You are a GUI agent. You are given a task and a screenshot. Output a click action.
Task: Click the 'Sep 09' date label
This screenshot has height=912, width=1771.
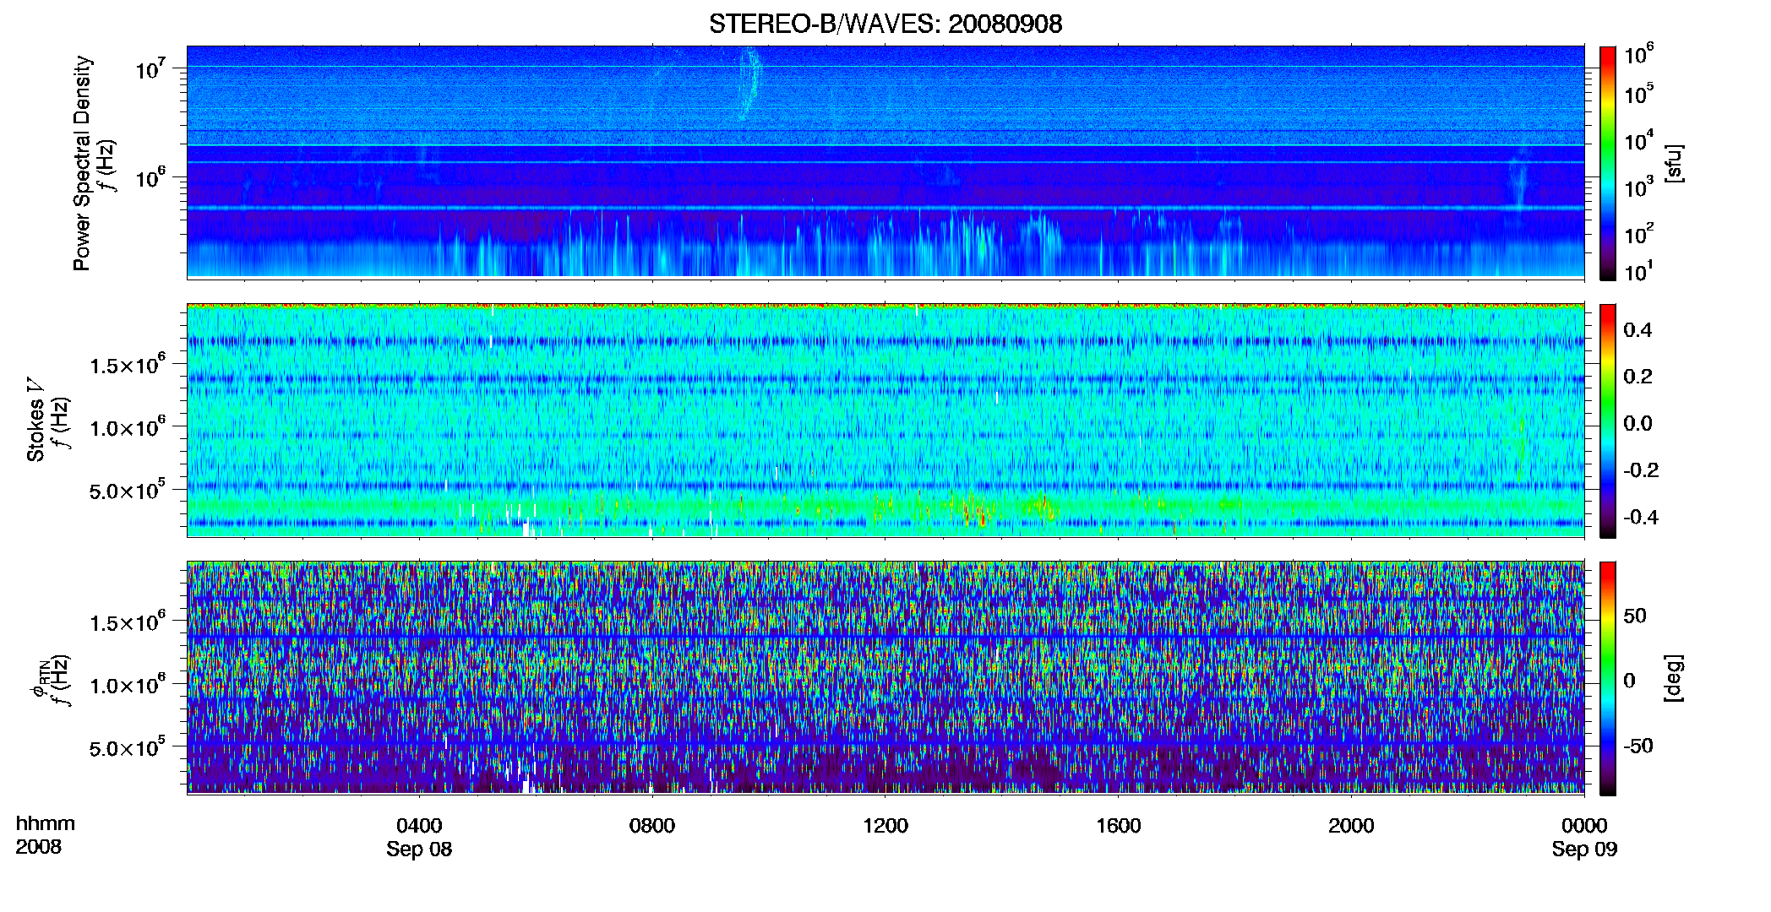(1584, 850)
